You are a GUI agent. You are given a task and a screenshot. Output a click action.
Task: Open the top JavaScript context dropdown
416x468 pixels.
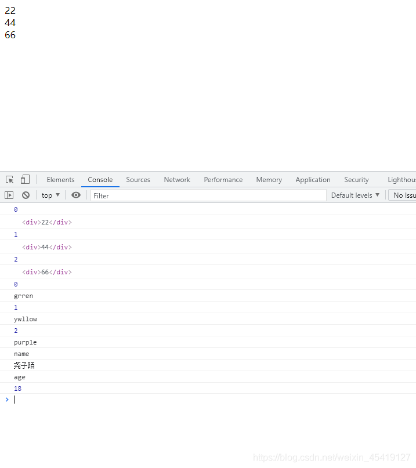(x=50, y=195)
